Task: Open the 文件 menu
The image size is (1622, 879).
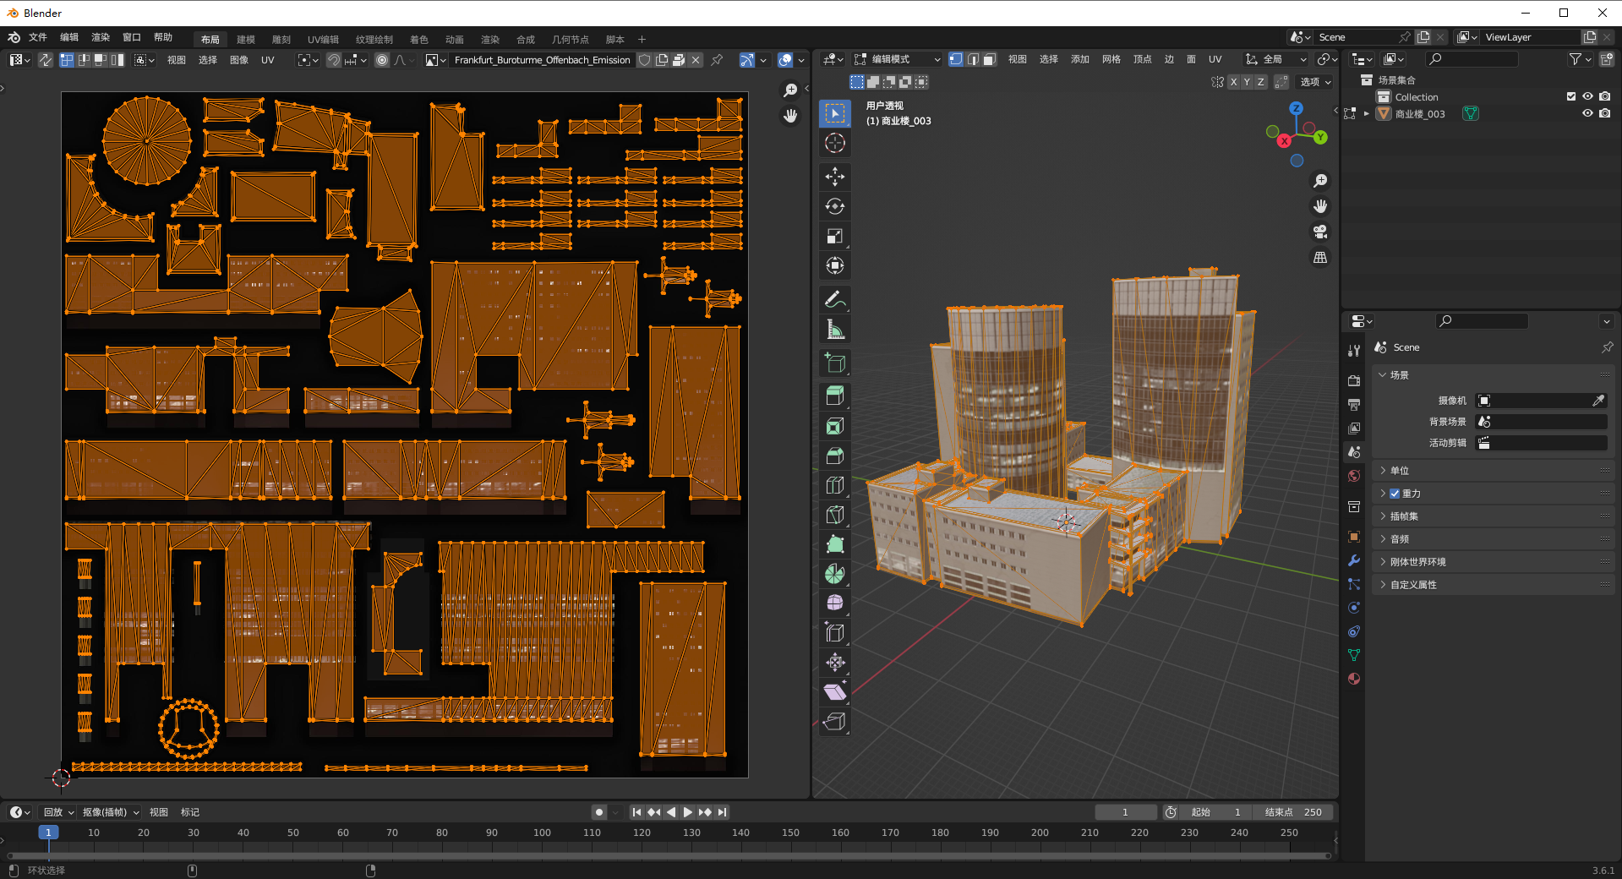Action: tap(38, 37)
